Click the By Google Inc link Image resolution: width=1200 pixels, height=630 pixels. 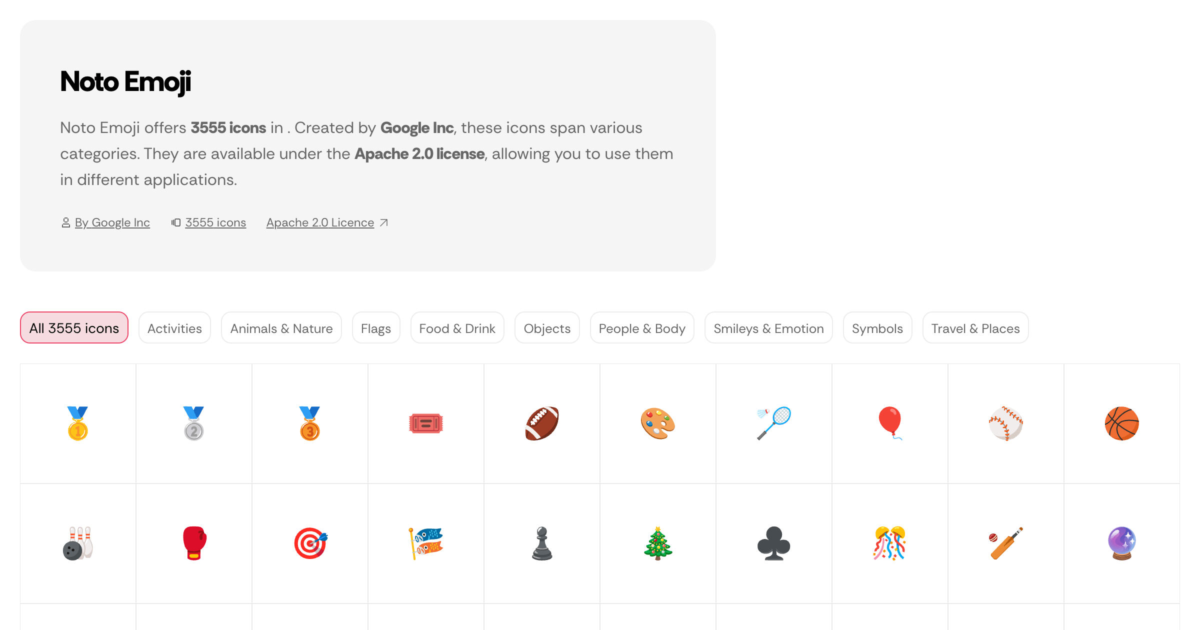(112, 222)
